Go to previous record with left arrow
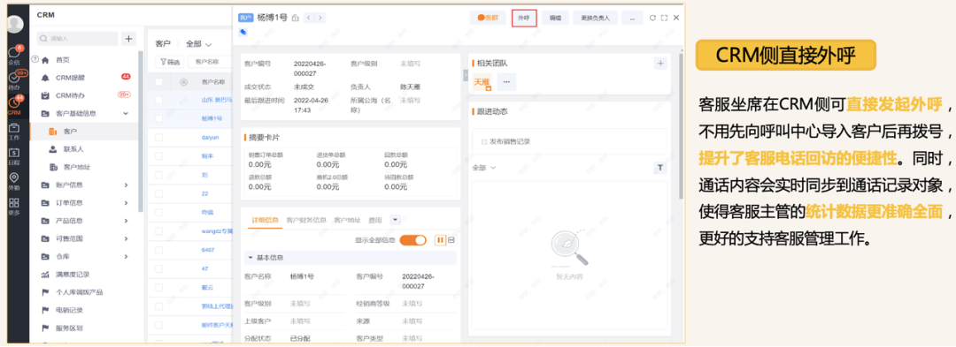 pyautogui.click(x=309, y=19)
